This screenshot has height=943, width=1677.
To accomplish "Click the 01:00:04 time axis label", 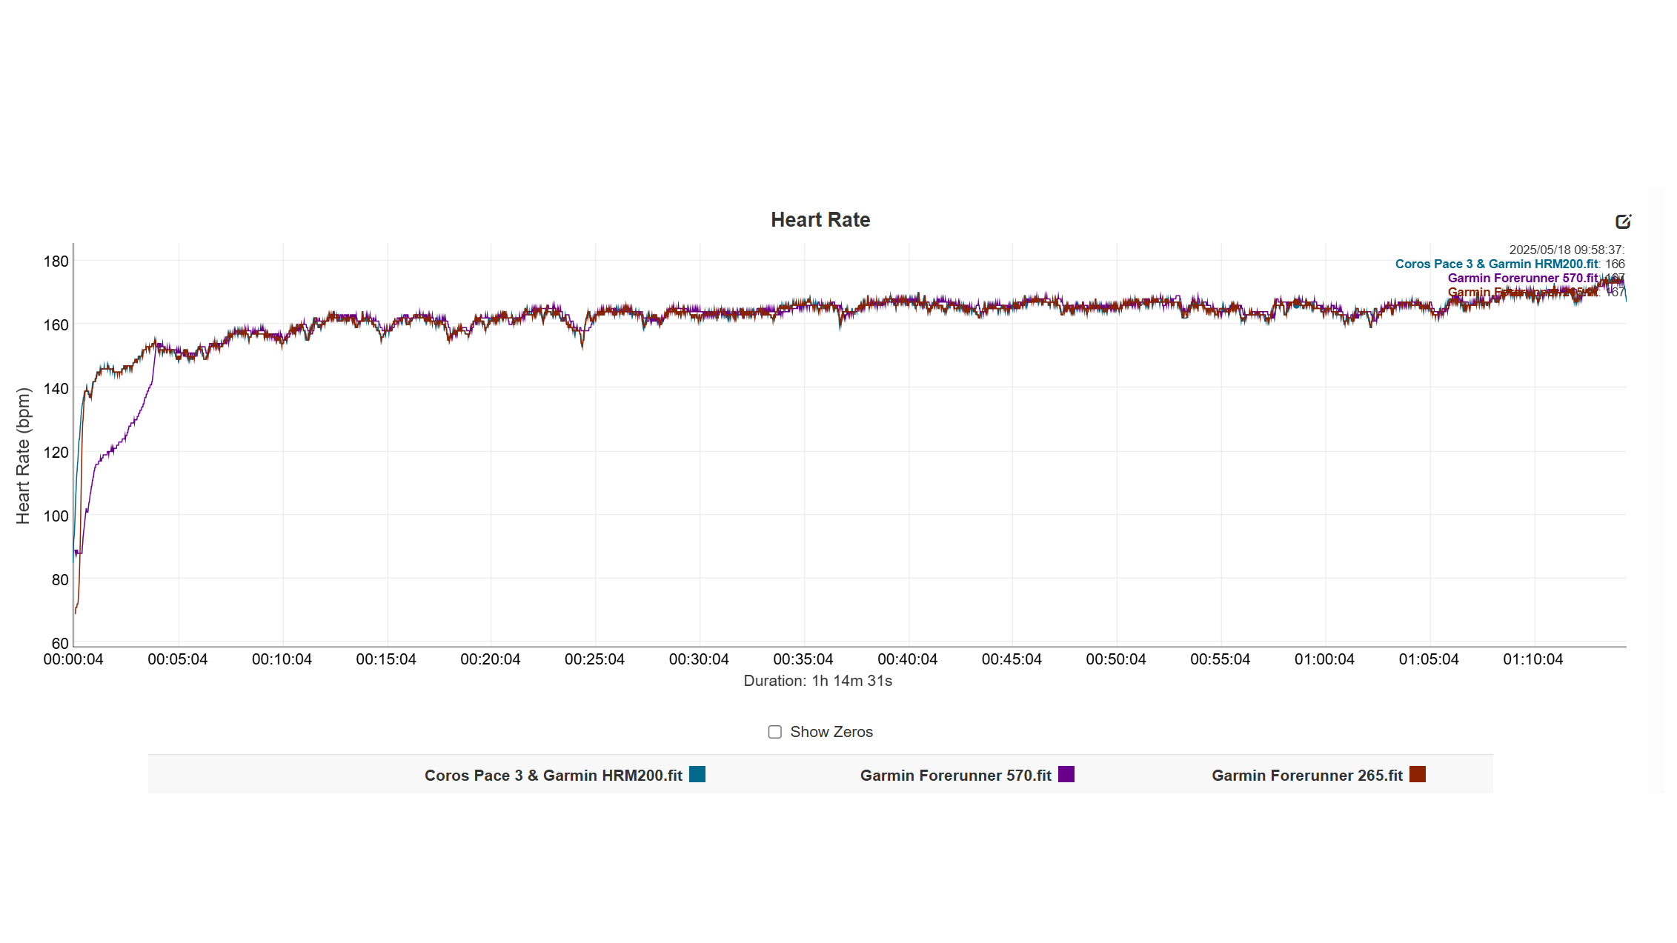I will coord(1324,659).
